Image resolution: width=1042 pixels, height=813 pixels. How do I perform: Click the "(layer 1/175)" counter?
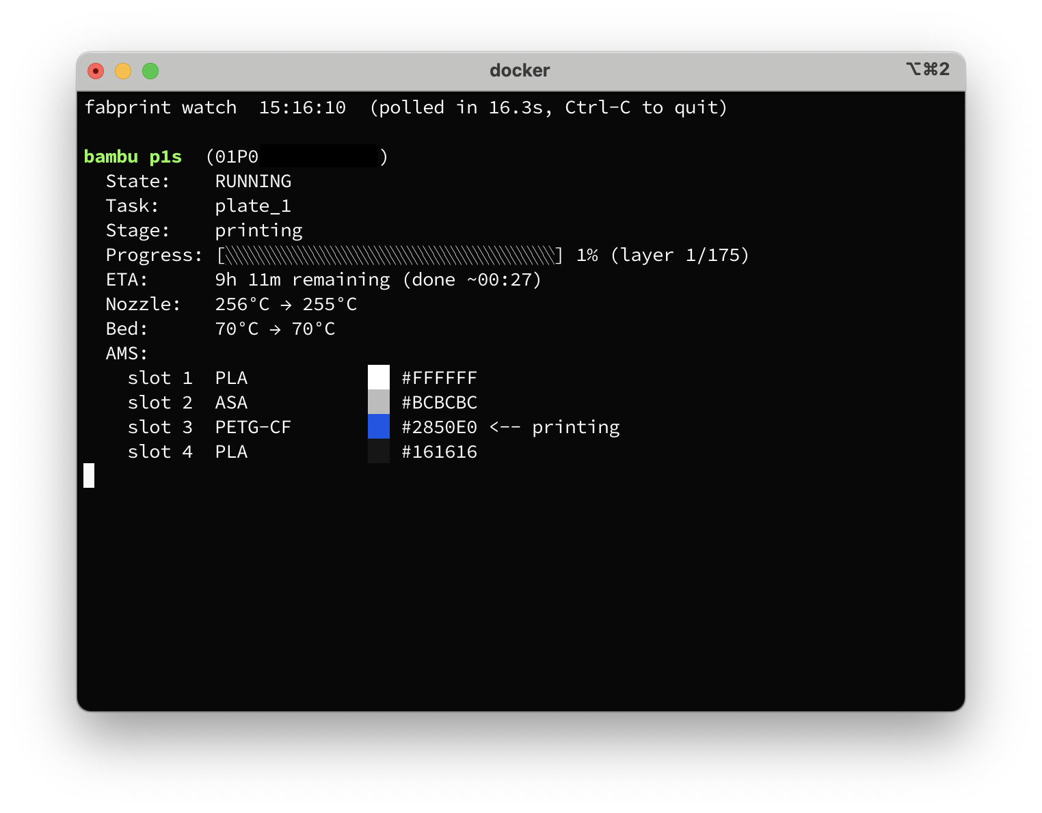pyautogui.click(x=680, y=256)
